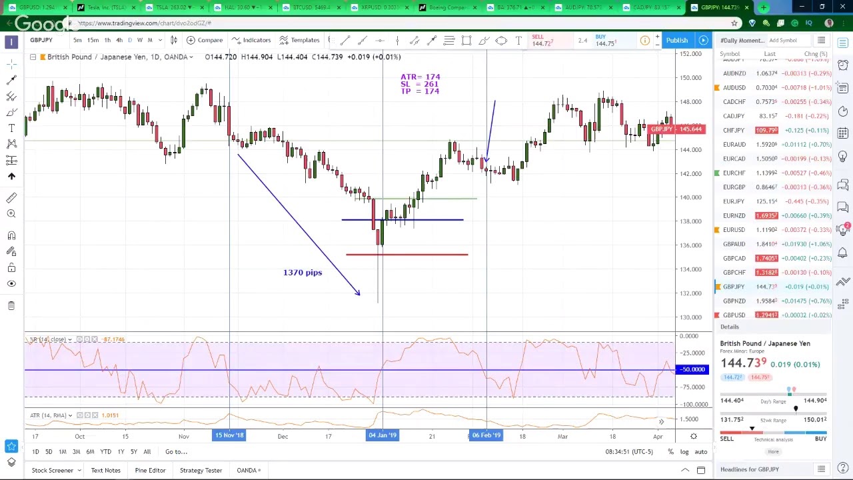
Task: Click the zoom-in magnifier tool
Action: [11, 213]
